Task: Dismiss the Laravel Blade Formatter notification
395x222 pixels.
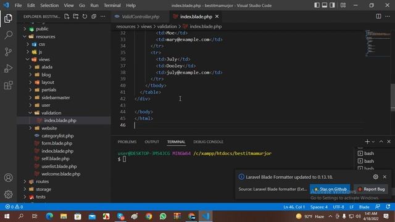Action: pos(385,177)
